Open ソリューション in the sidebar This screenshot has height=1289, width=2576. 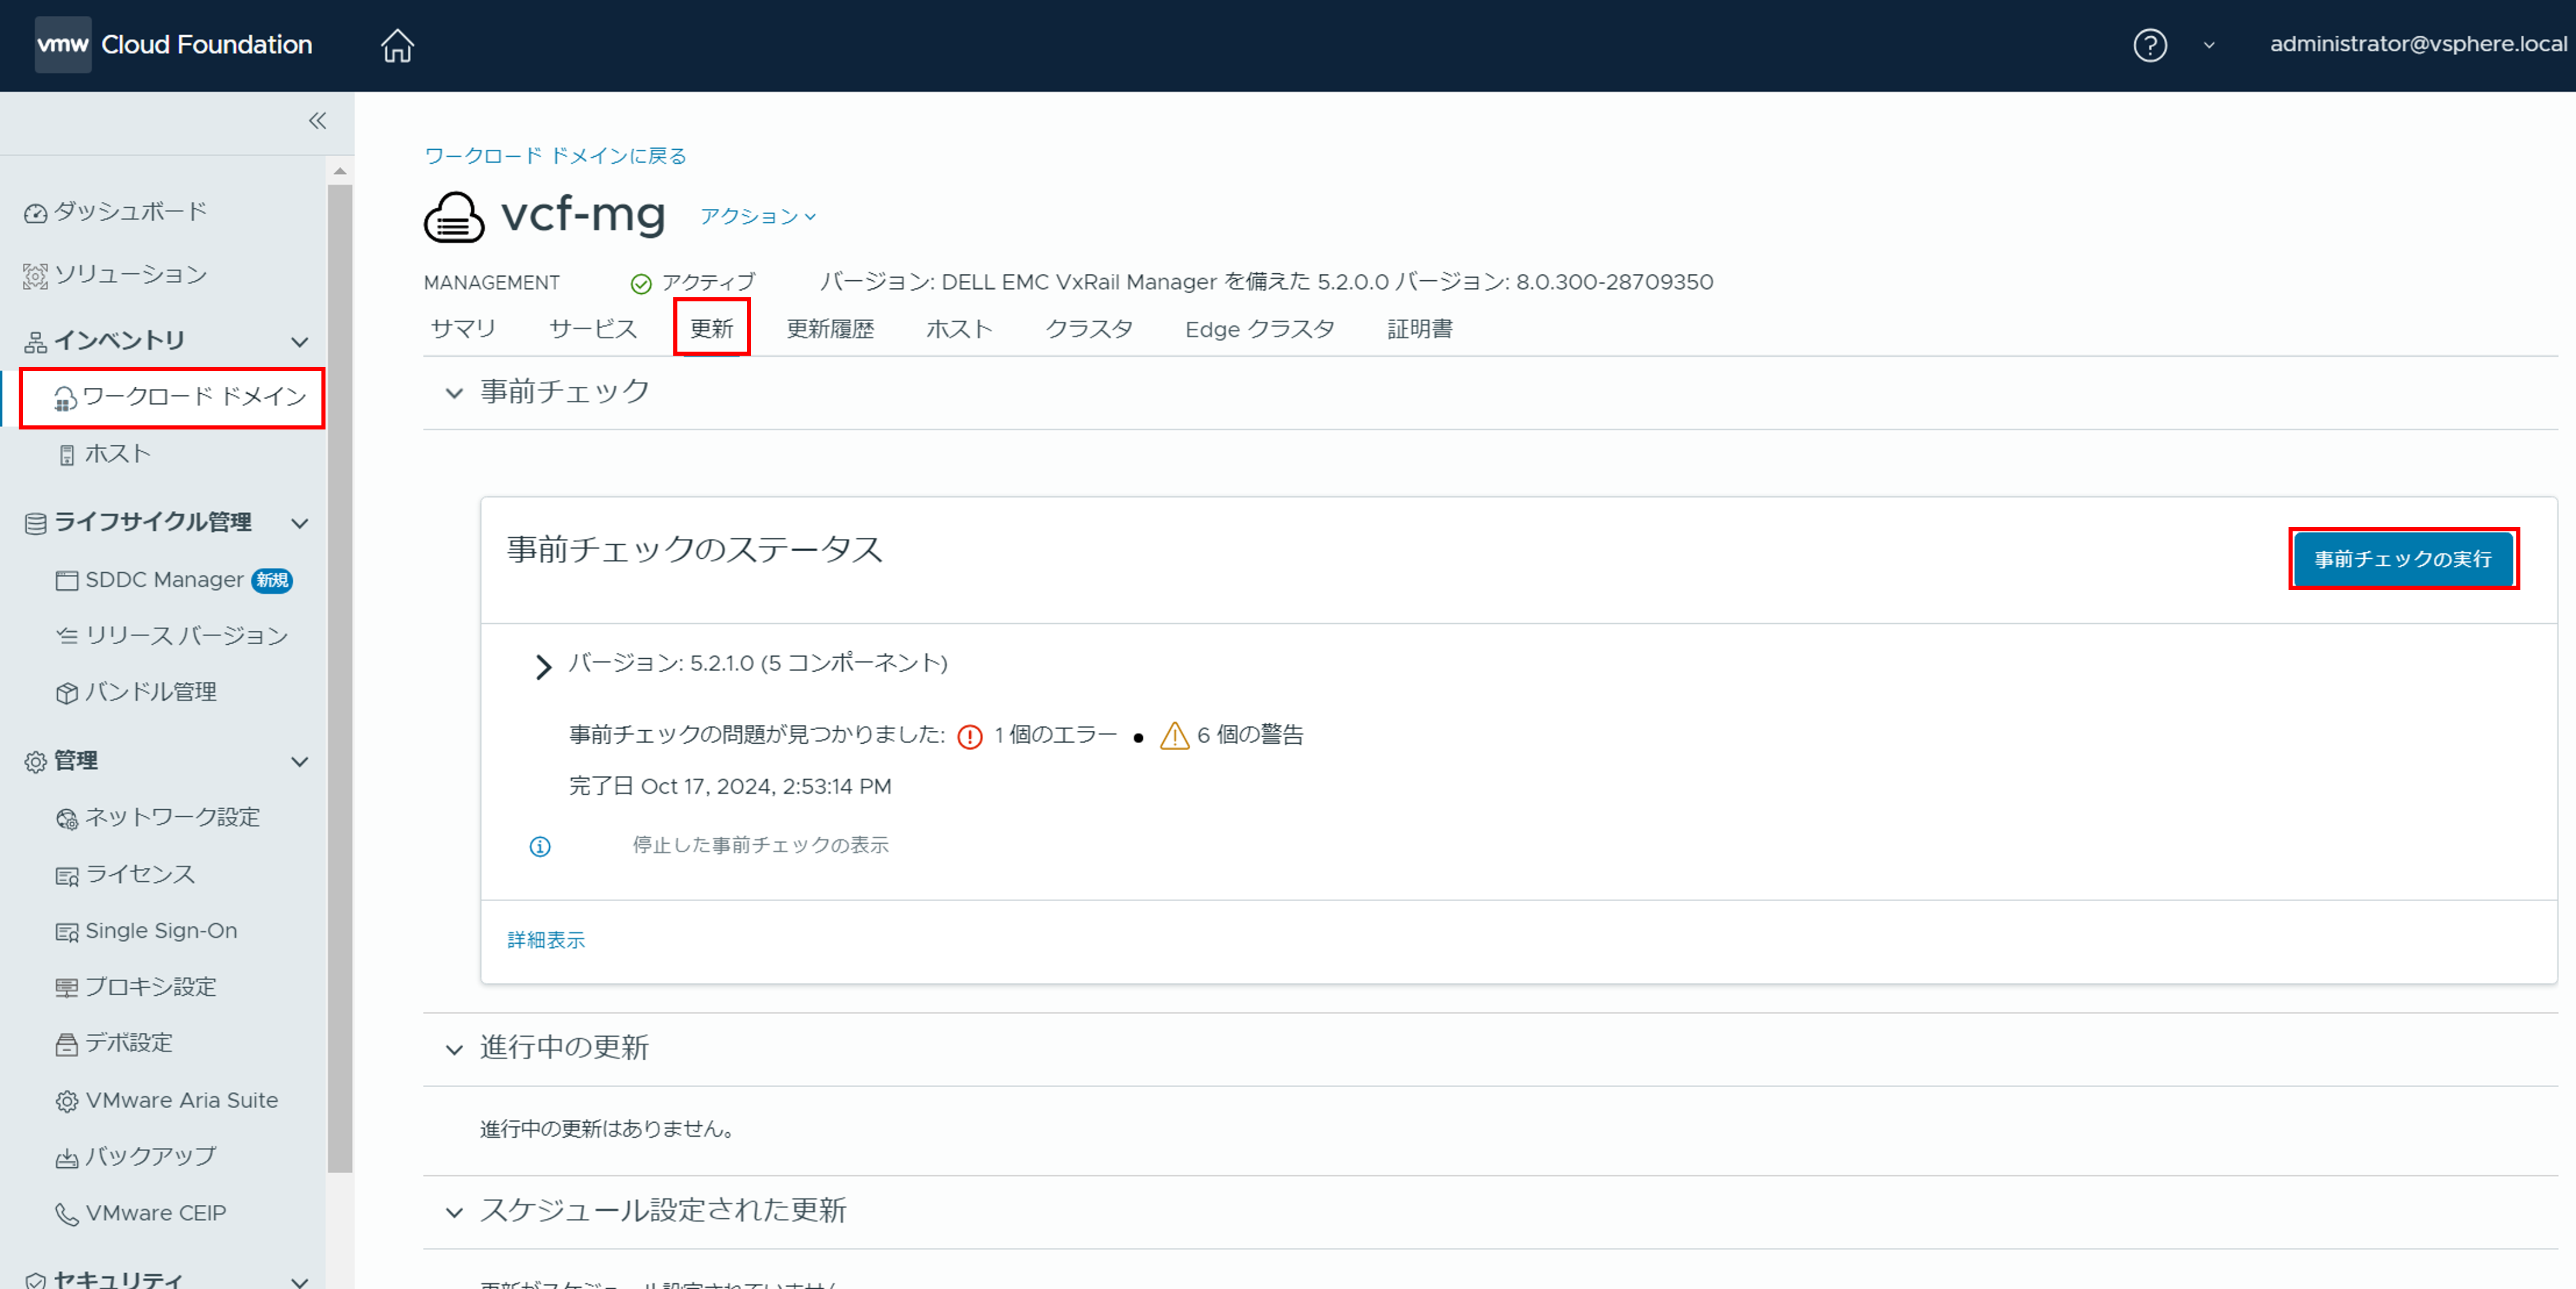click(x=130, y=274)
